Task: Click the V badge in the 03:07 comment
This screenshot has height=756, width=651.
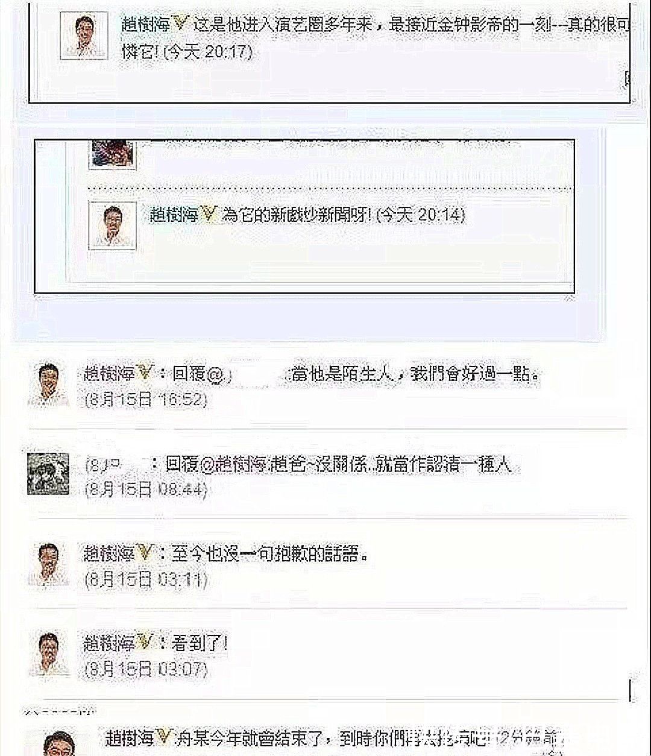Action: click(144, 643)
